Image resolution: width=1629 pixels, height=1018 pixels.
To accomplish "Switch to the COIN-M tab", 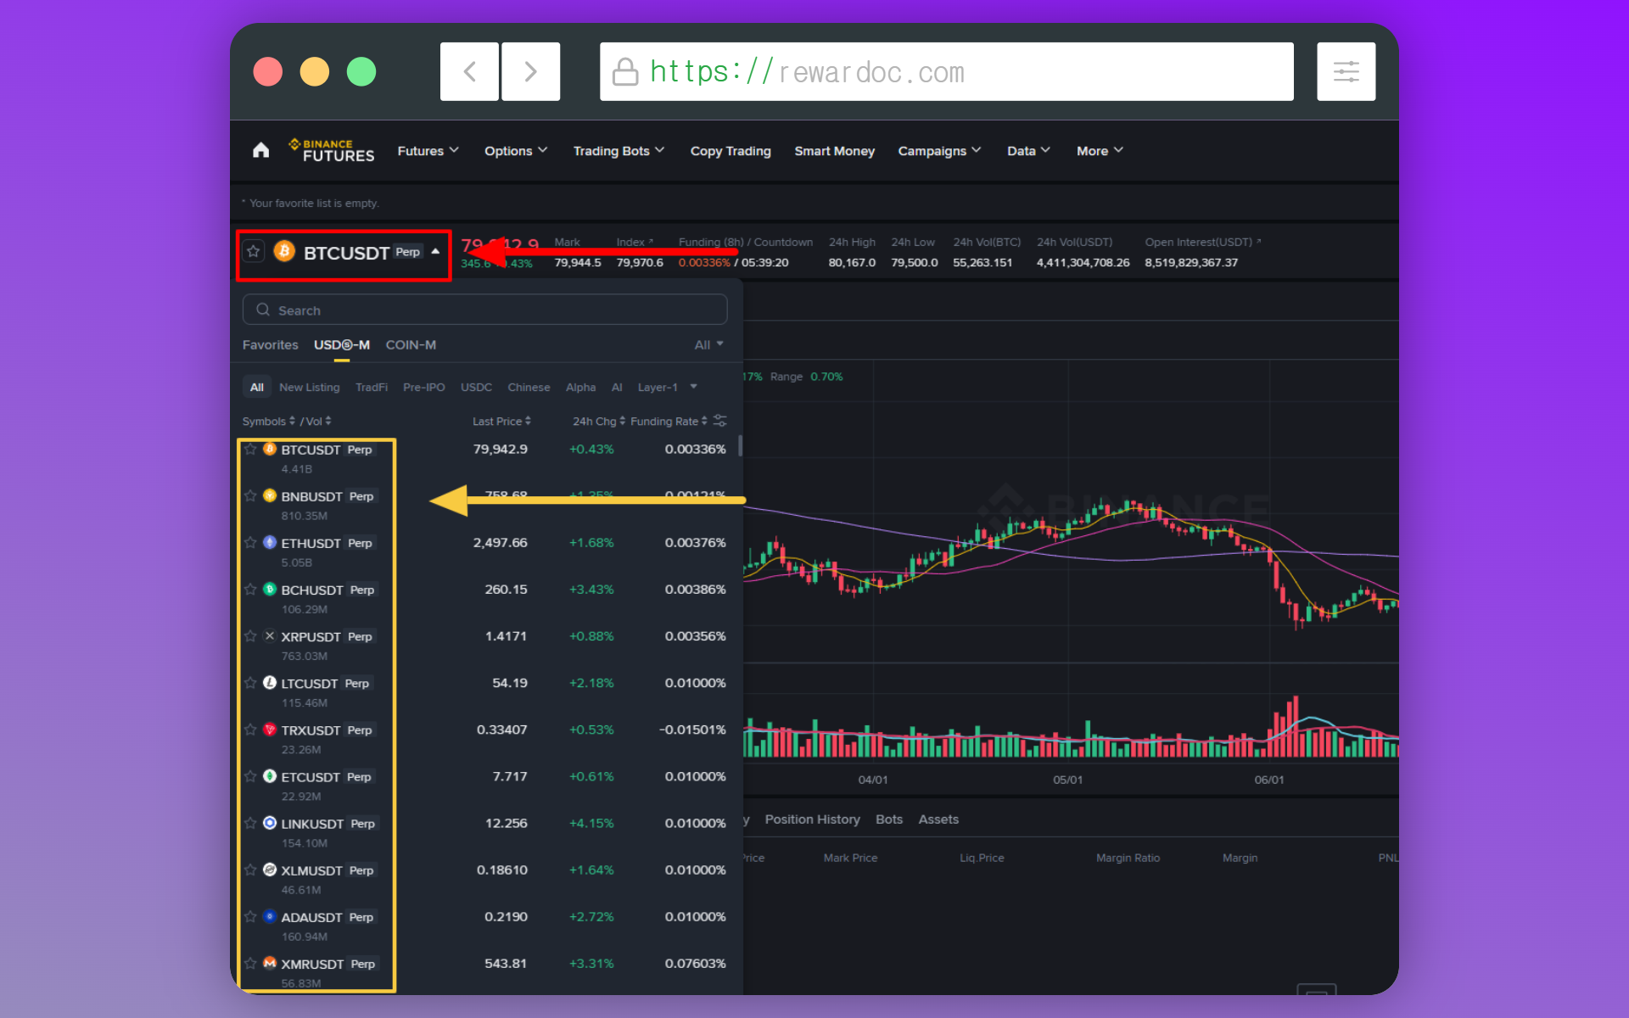I will pyautogui.click(x=411, y=344).
